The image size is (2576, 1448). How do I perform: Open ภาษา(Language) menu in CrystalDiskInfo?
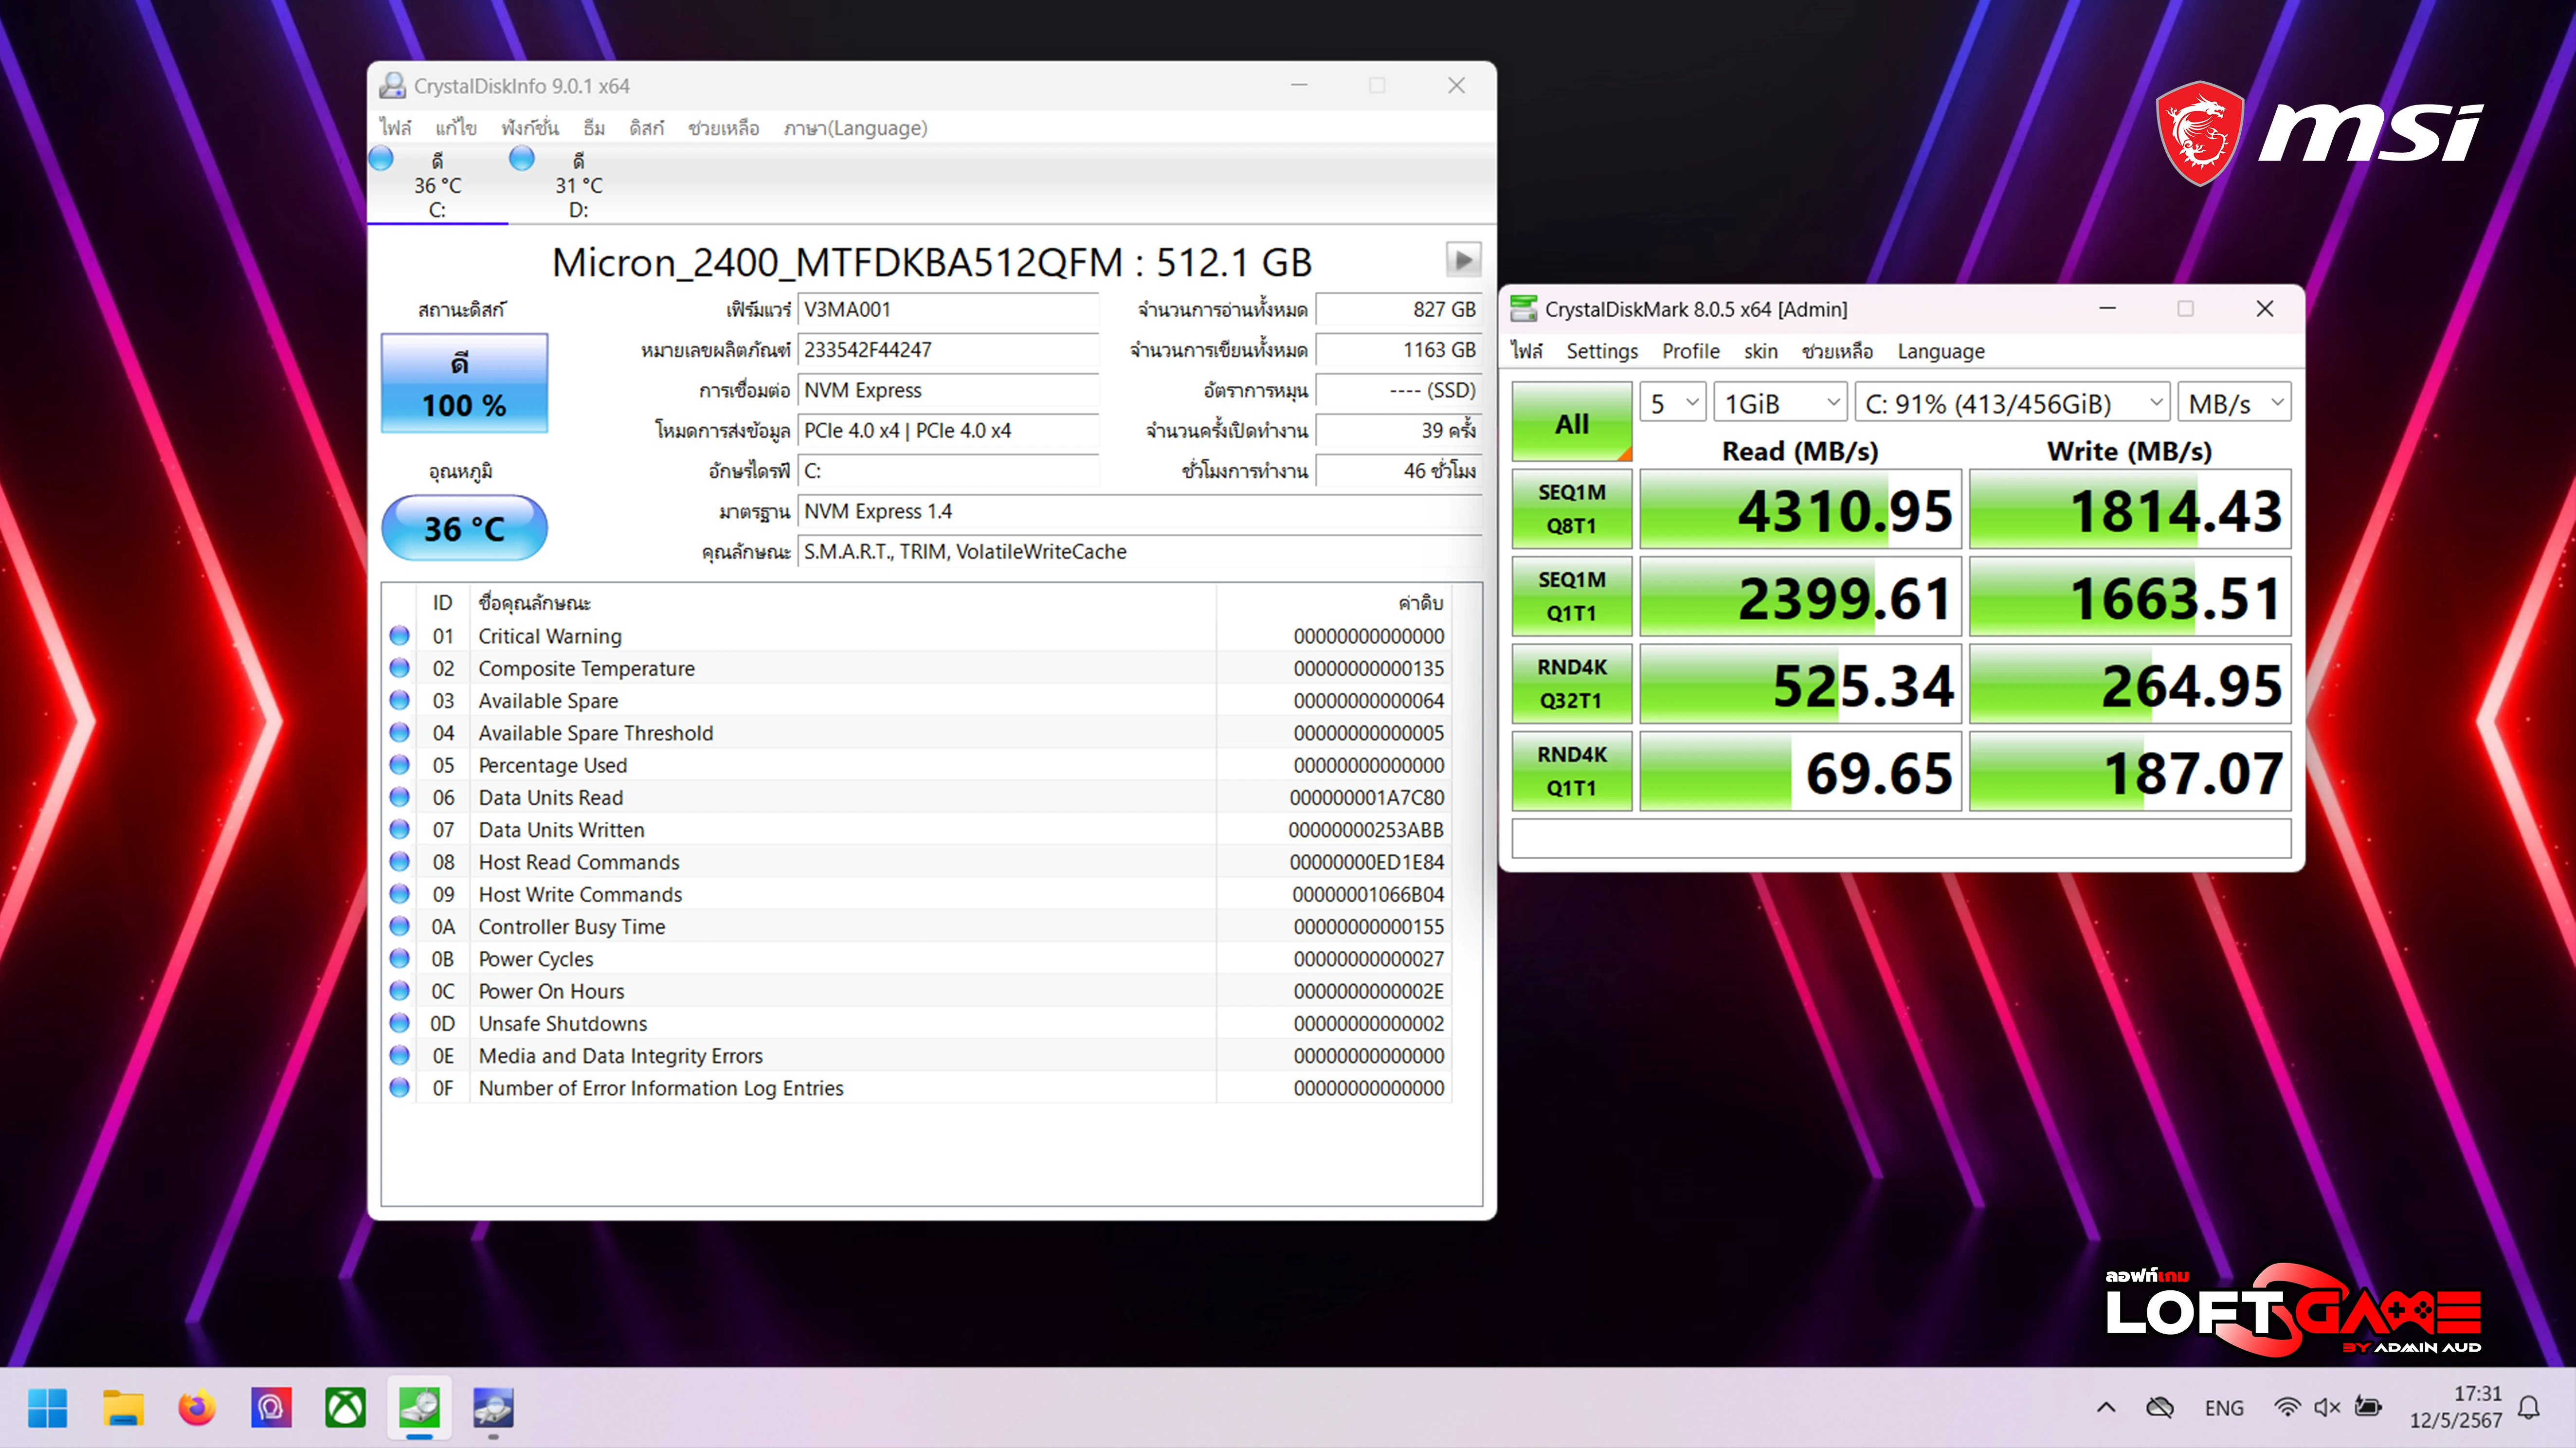[855, 128]
